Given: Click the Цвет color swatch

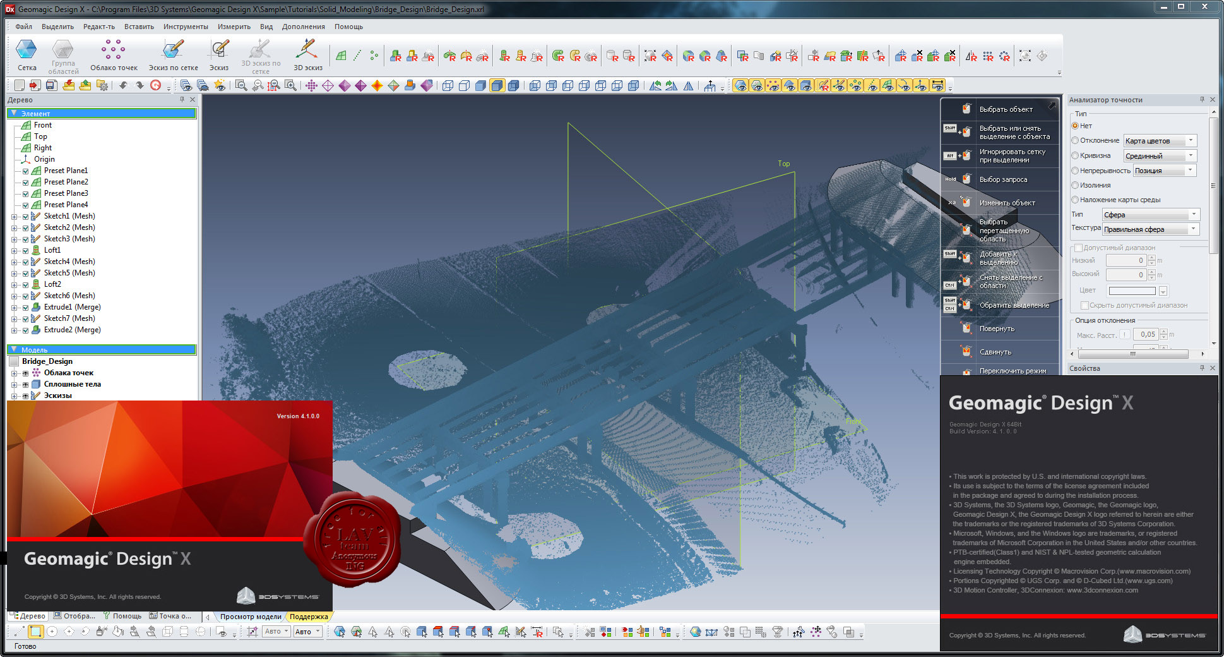Looking at the screenshot, I should tap(1132, 291).
